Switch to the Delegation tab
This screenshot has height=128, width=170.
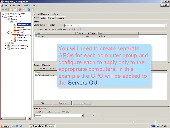click(61, 18)
